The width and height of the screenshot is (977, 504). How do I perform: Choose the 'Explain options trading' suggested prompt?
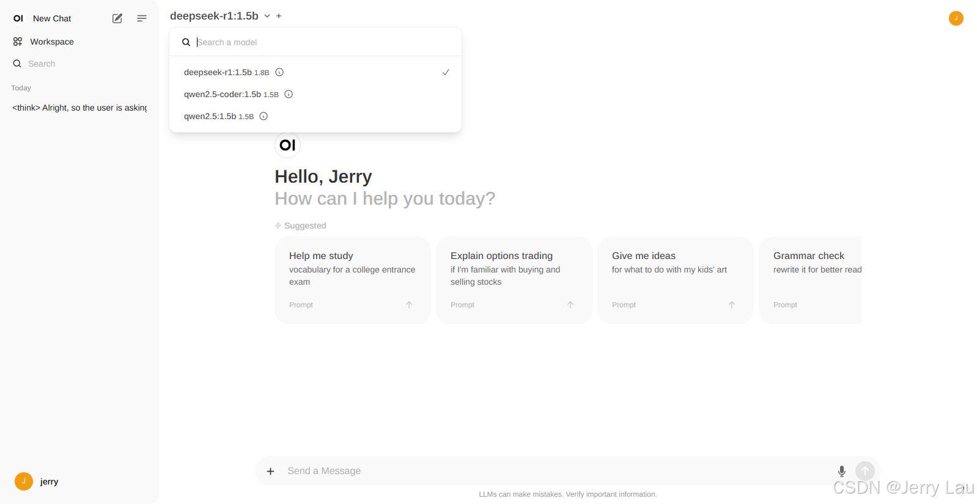pos(514,280)
